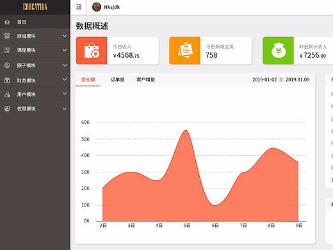Click the green money bag icon
333x250 pixels.
point(278,51)
